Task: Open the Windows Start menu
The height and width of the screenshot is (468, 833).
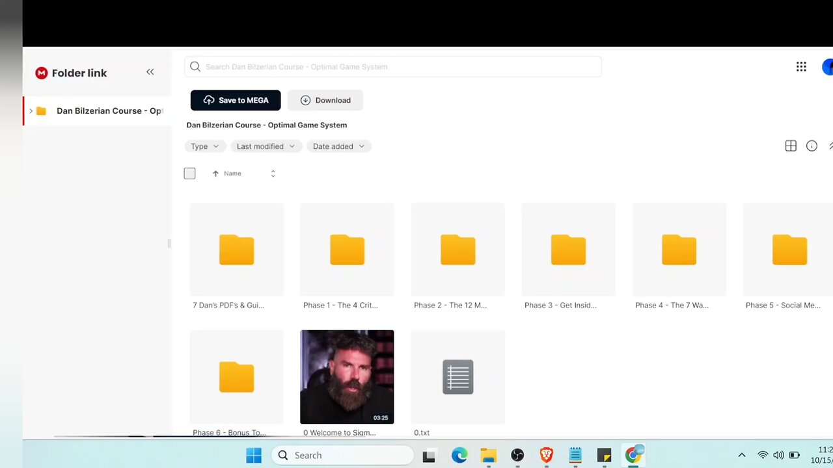Action: coord(254,455)
